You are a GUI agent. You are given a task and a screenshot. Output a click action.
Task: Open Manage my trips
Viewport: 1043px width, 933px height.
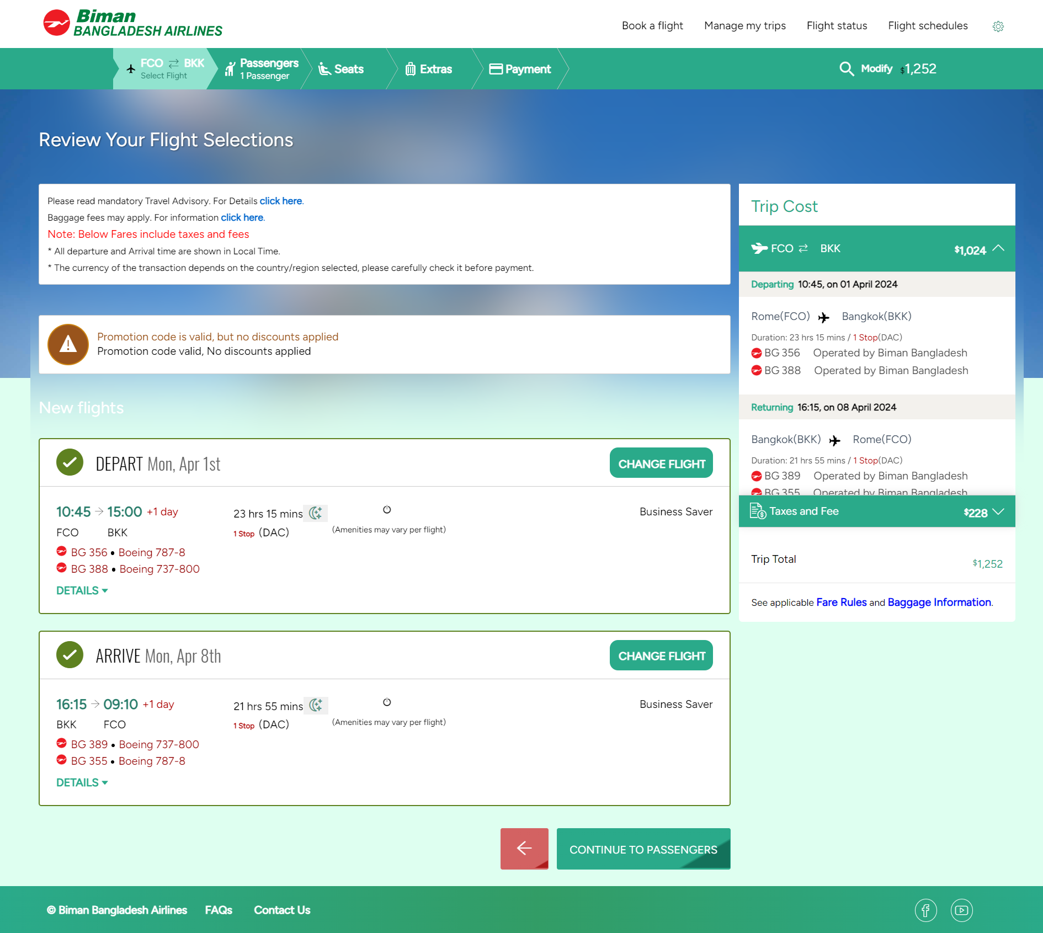coord(744,26)
